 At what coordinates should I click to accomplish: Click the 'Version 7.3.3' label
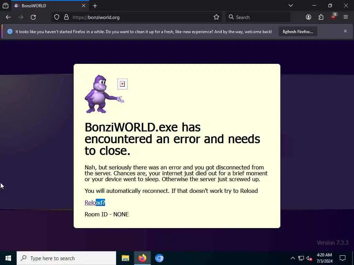pos(332,243)
